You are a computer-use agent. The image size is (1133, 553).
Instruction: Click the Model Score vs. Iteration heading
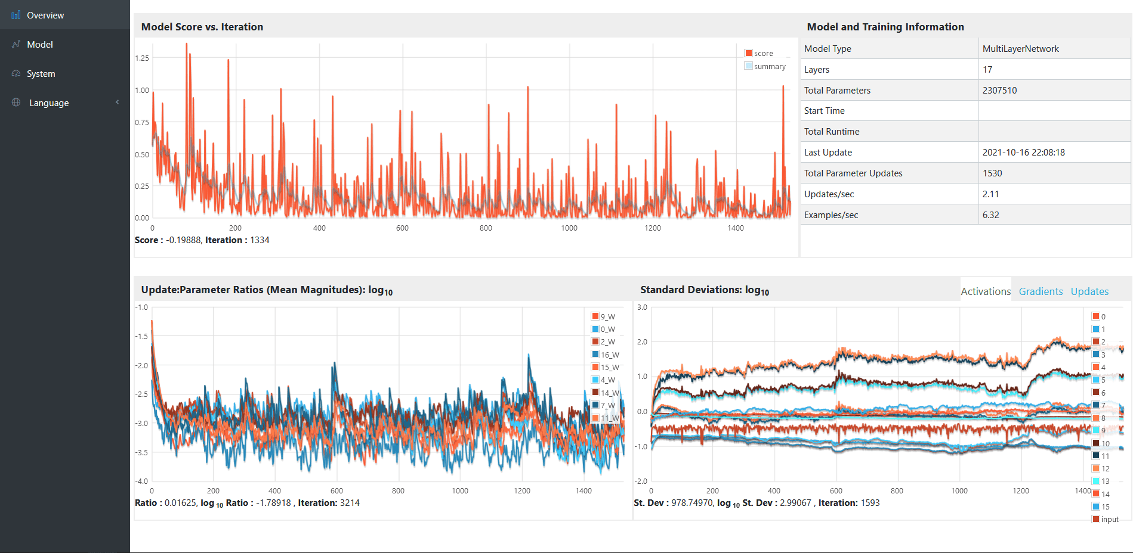(202, 27)
